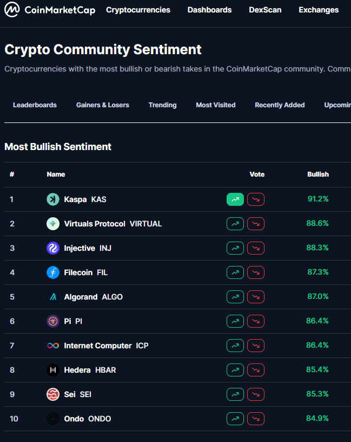Vote bullish on Filecoin
Image resolution: width=351 pixels, height=442 pixels.
[x=235, y=272]
